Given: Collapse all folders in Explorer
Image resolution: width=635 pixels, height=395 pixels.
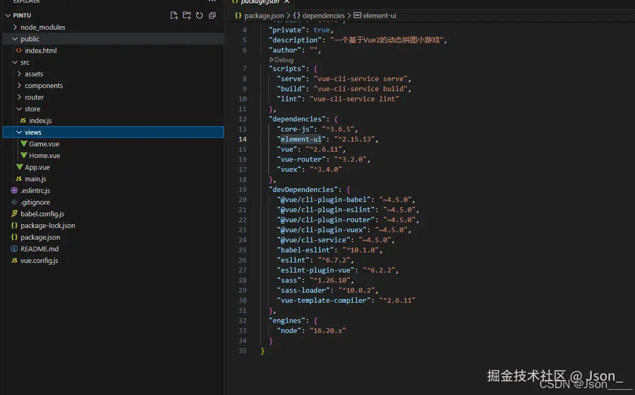Looking at the screenshot, I should coord(212,15).
